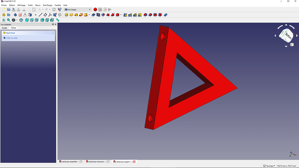
Task: Select the Hole tool
Action: [x=98, y=15]
